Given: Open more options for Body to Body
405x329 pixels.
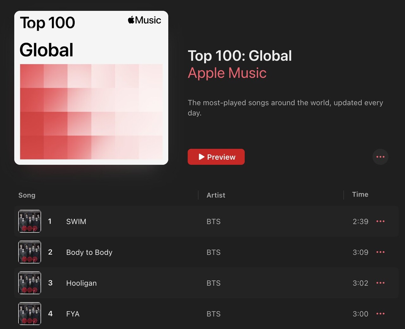Looking at the screenshot, I should (x=380, y=252).
